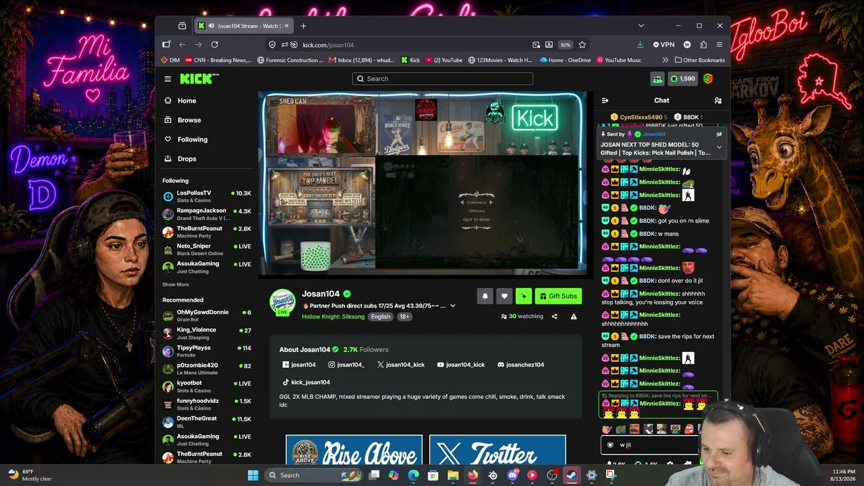
Task: Share the Josan104 stream
Action: (554, 317)
